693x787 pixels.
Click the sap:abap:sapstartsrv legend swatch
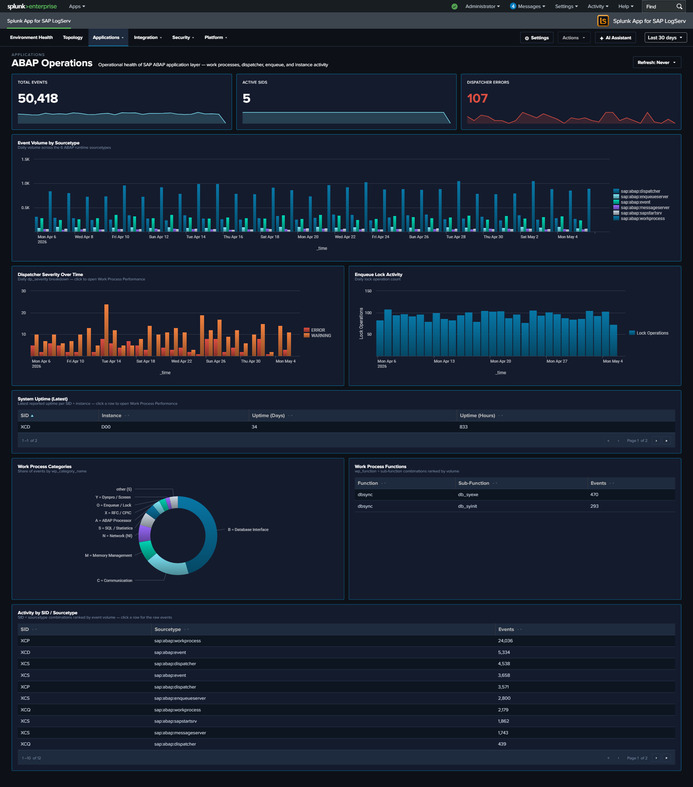pyautogui.click(x=616, y=213)
